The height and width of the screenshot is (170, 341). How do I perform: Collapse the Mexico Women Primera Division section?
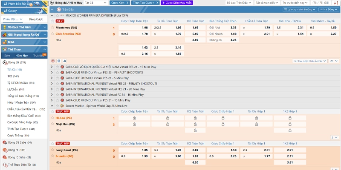(52, 15)
